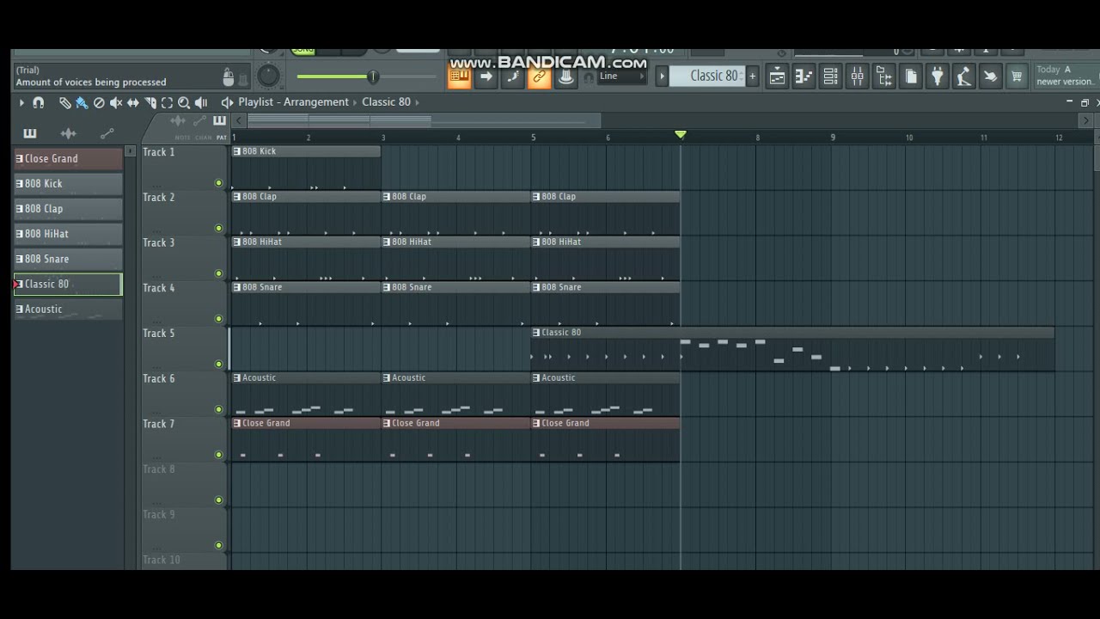
Task: Open the Line snap dropdown
Action: (622, 77)
